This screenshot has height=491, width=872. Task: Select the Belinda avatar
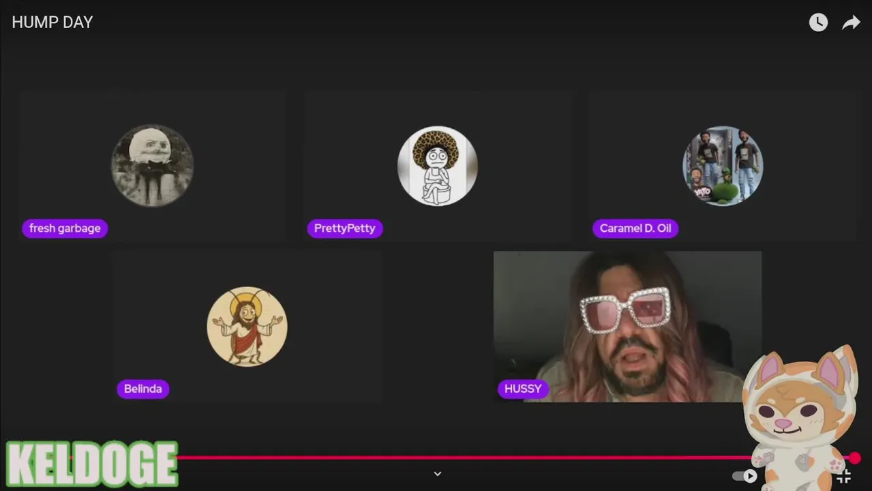[x=247, y=327]
